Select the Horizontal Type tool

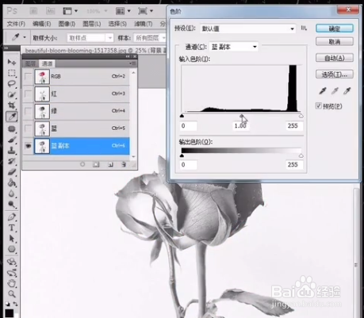coord(12,228)
